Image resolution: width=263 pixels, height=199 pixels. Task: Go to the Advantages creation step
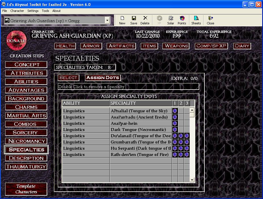point(26,90)
